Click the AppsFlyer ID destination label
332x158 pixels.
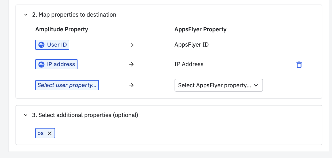tap(191, 45)
